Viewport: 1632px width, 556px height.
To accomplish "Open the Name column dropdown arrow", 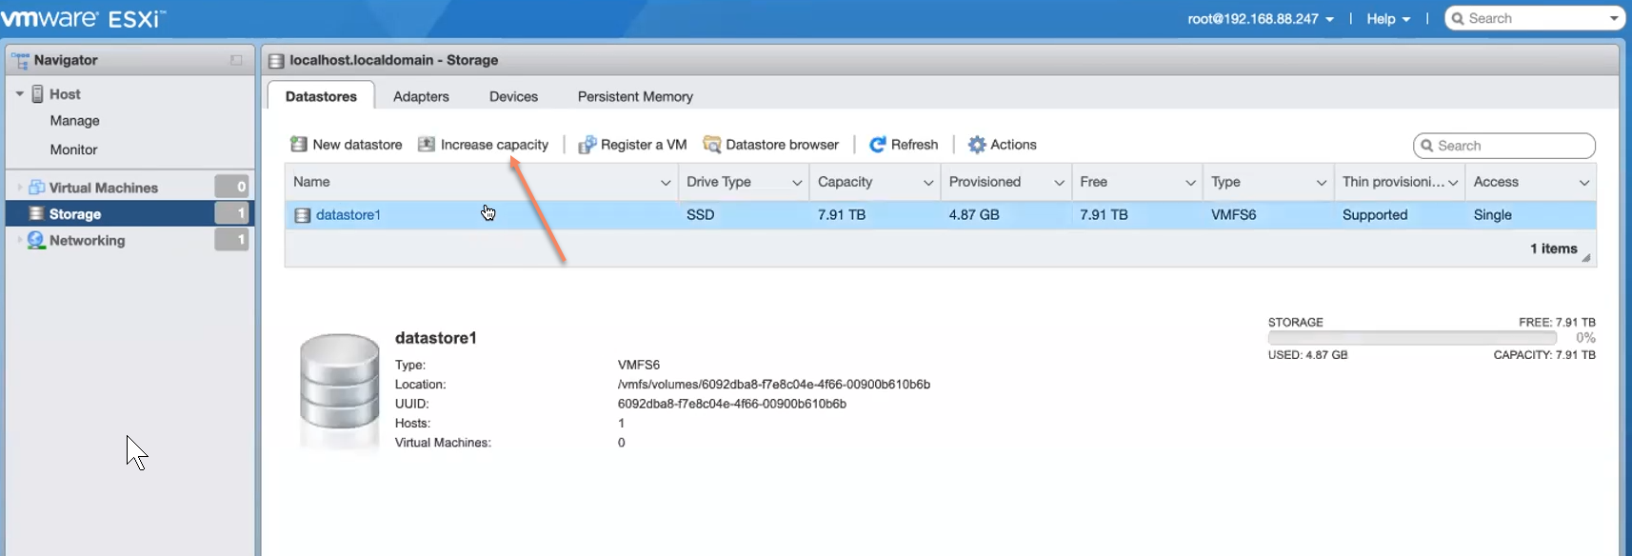I will click(x=665, y=183).
